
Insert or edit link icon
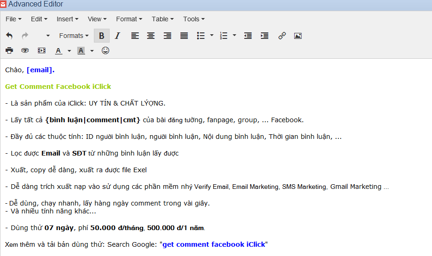click(282, 36)
